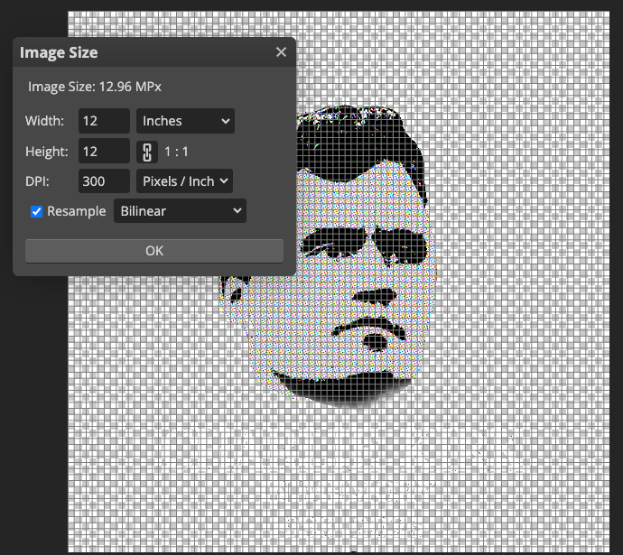Click the 1 : 1 ratio text
This screenshot has height=555, width=623.
pyautogui.click(x=176, y=152)
